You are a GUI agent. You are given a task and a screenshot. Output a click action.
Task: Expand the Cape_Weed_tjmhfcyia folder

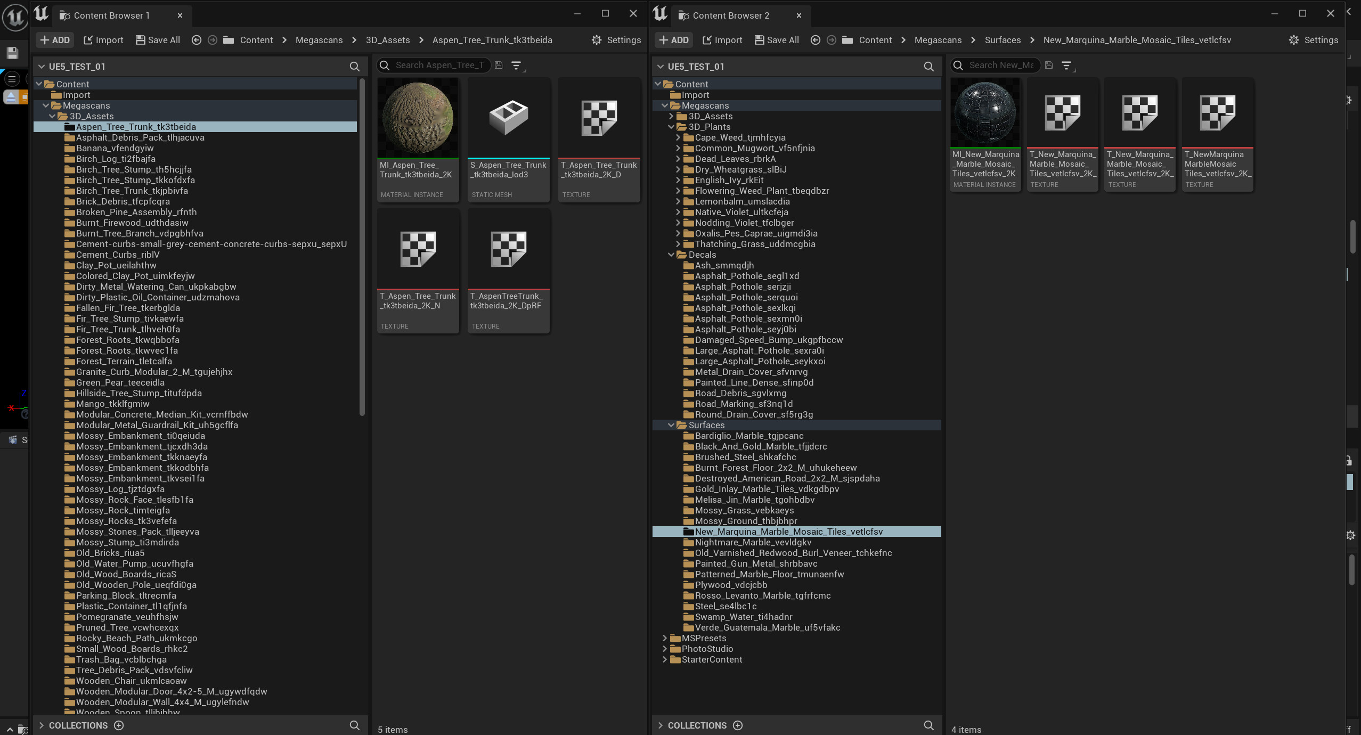pyautogui.click(x=678, y=137)
